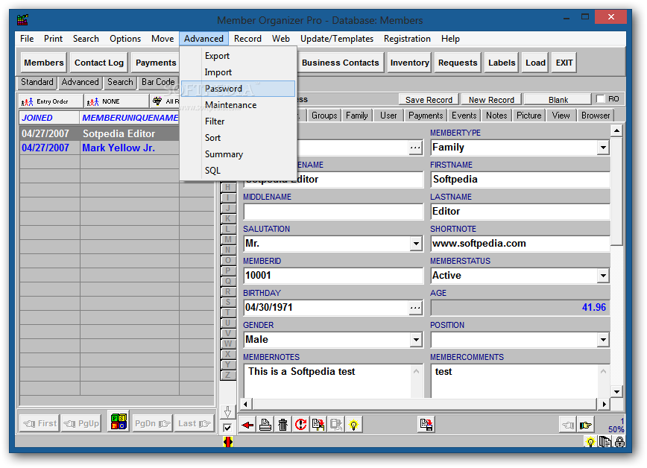The width and height of the screenshot is (647, 468).
Task: Click the stacked pages icon in the status bar
Action: (605, 443)
